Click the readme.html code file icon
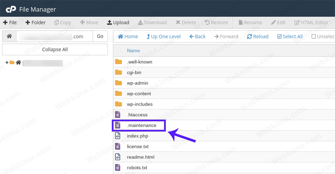The width and height of the screenshot is (335, 174). point(118,157)
